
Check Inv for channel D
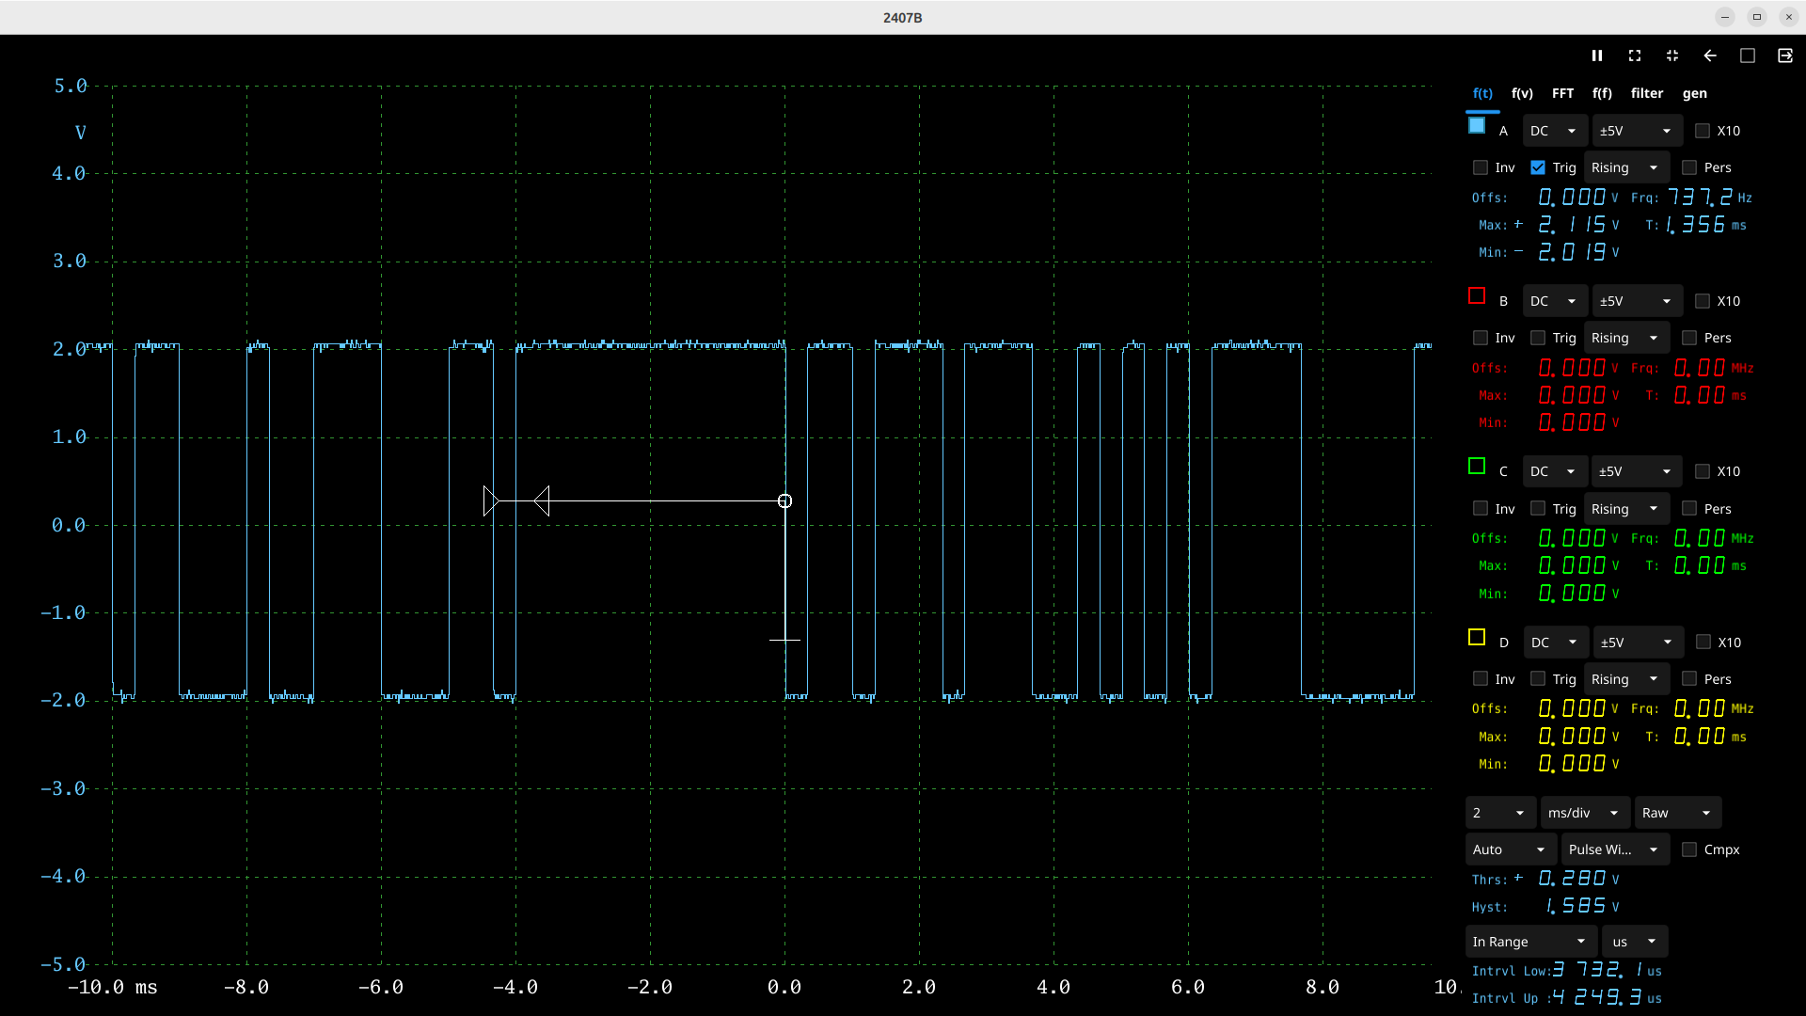tap(1481, 679)
